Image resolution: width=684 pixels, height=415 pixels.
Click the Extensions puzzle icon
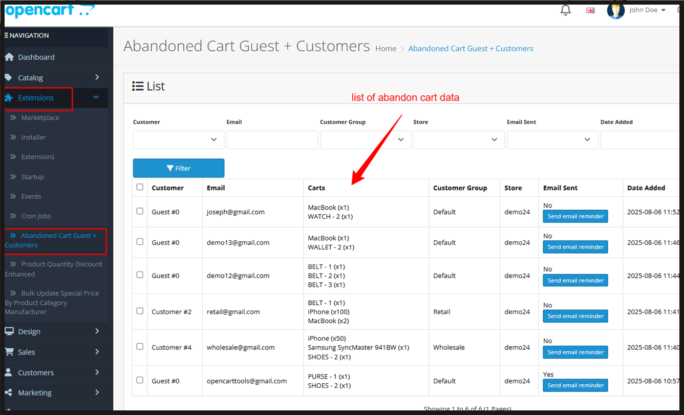(x=9, y=98)
